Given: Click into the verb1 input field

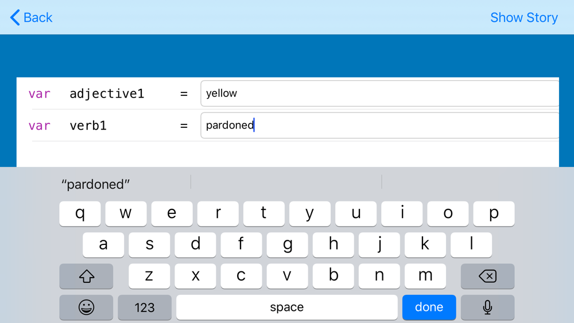Looking at the screenshot, I should click(379, 126).
